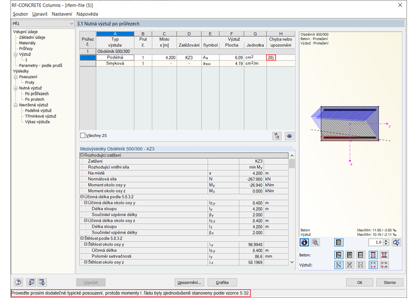Cancel with the Storno button
Viewport: 418px width, 298px height.
[x=389, y=282]
